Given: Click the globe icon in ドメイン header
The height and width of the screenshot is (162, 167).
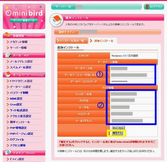Looking at the screenshot, I should click(x=8, y=153).
